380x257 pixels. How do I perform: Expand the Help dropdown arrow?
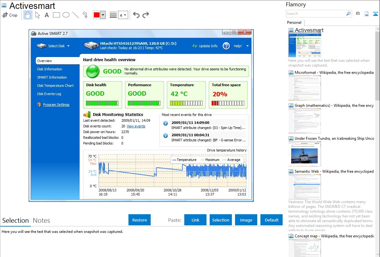pyautogui.click(x=247, y=46)
